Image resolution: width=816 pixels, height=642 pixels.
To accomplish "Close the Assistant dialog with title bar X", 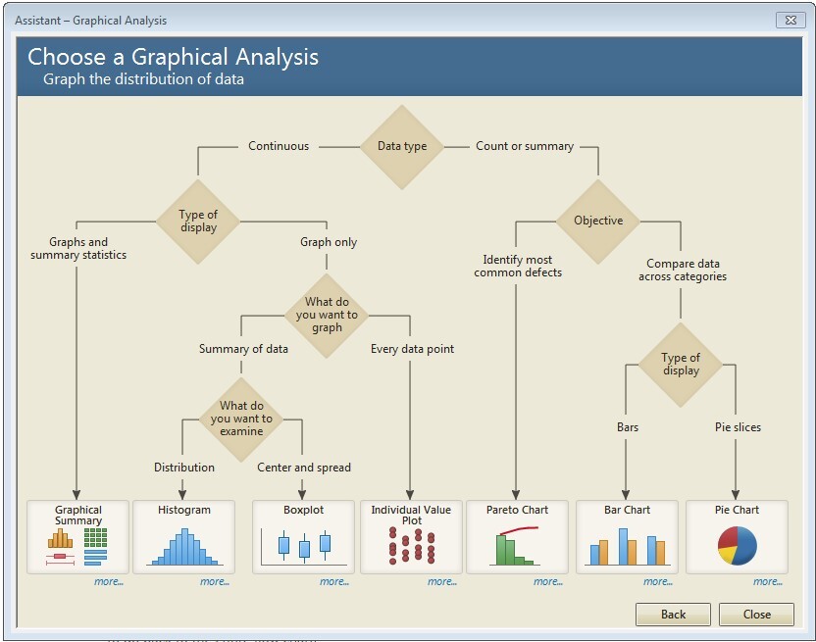I will [790, 20].
